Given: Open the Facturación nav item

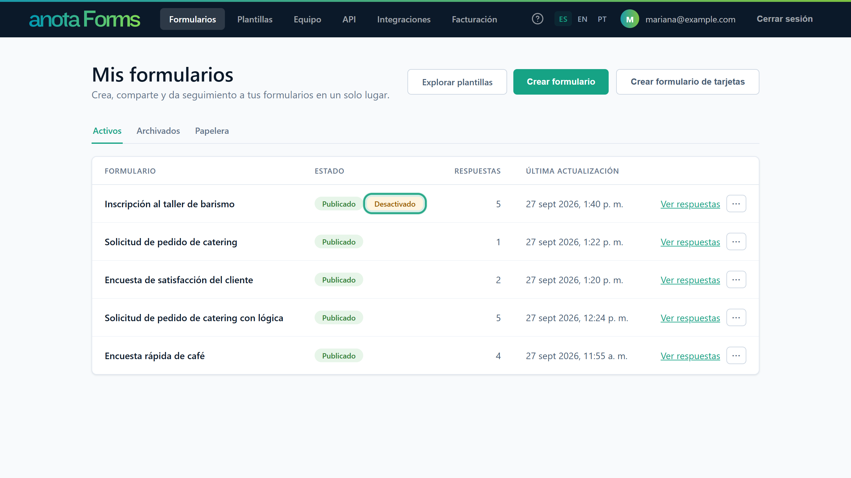Looking at the screenshot, I should pyautogui.click(x=474, y=19).
